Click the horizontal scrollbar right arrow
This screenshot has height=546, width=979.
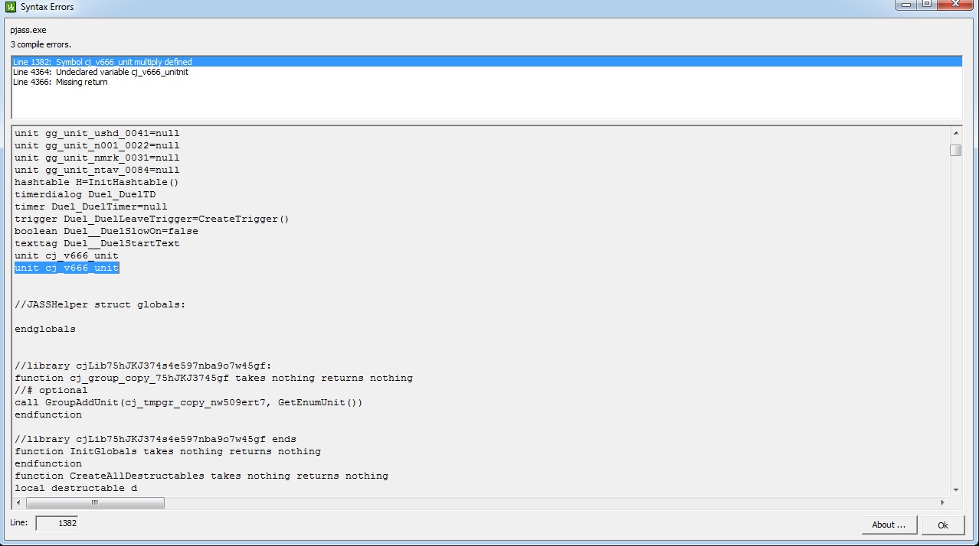943,502
